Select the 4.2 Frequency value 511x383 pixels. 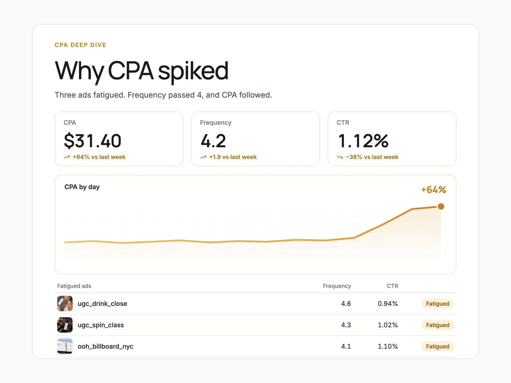(x=213, y=141)
